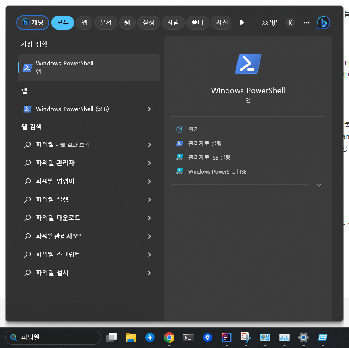Image resolution: width=349 pixels, height=348 pixels.
Task: Expand arrow for 파워쉘관리자모드
Action: coord(149,236)
